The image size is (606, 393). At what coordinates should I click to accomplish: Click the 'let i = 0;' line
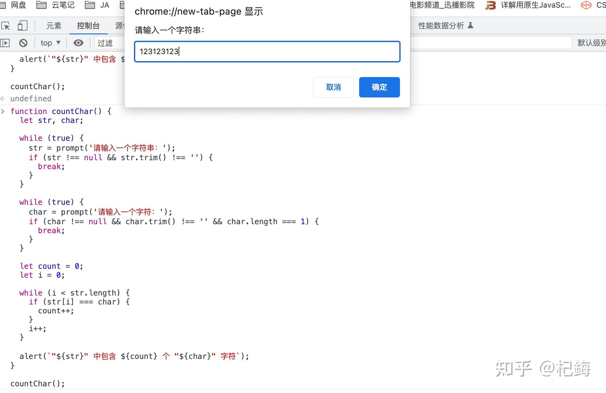pyautogui.click(x=42, y=275)
